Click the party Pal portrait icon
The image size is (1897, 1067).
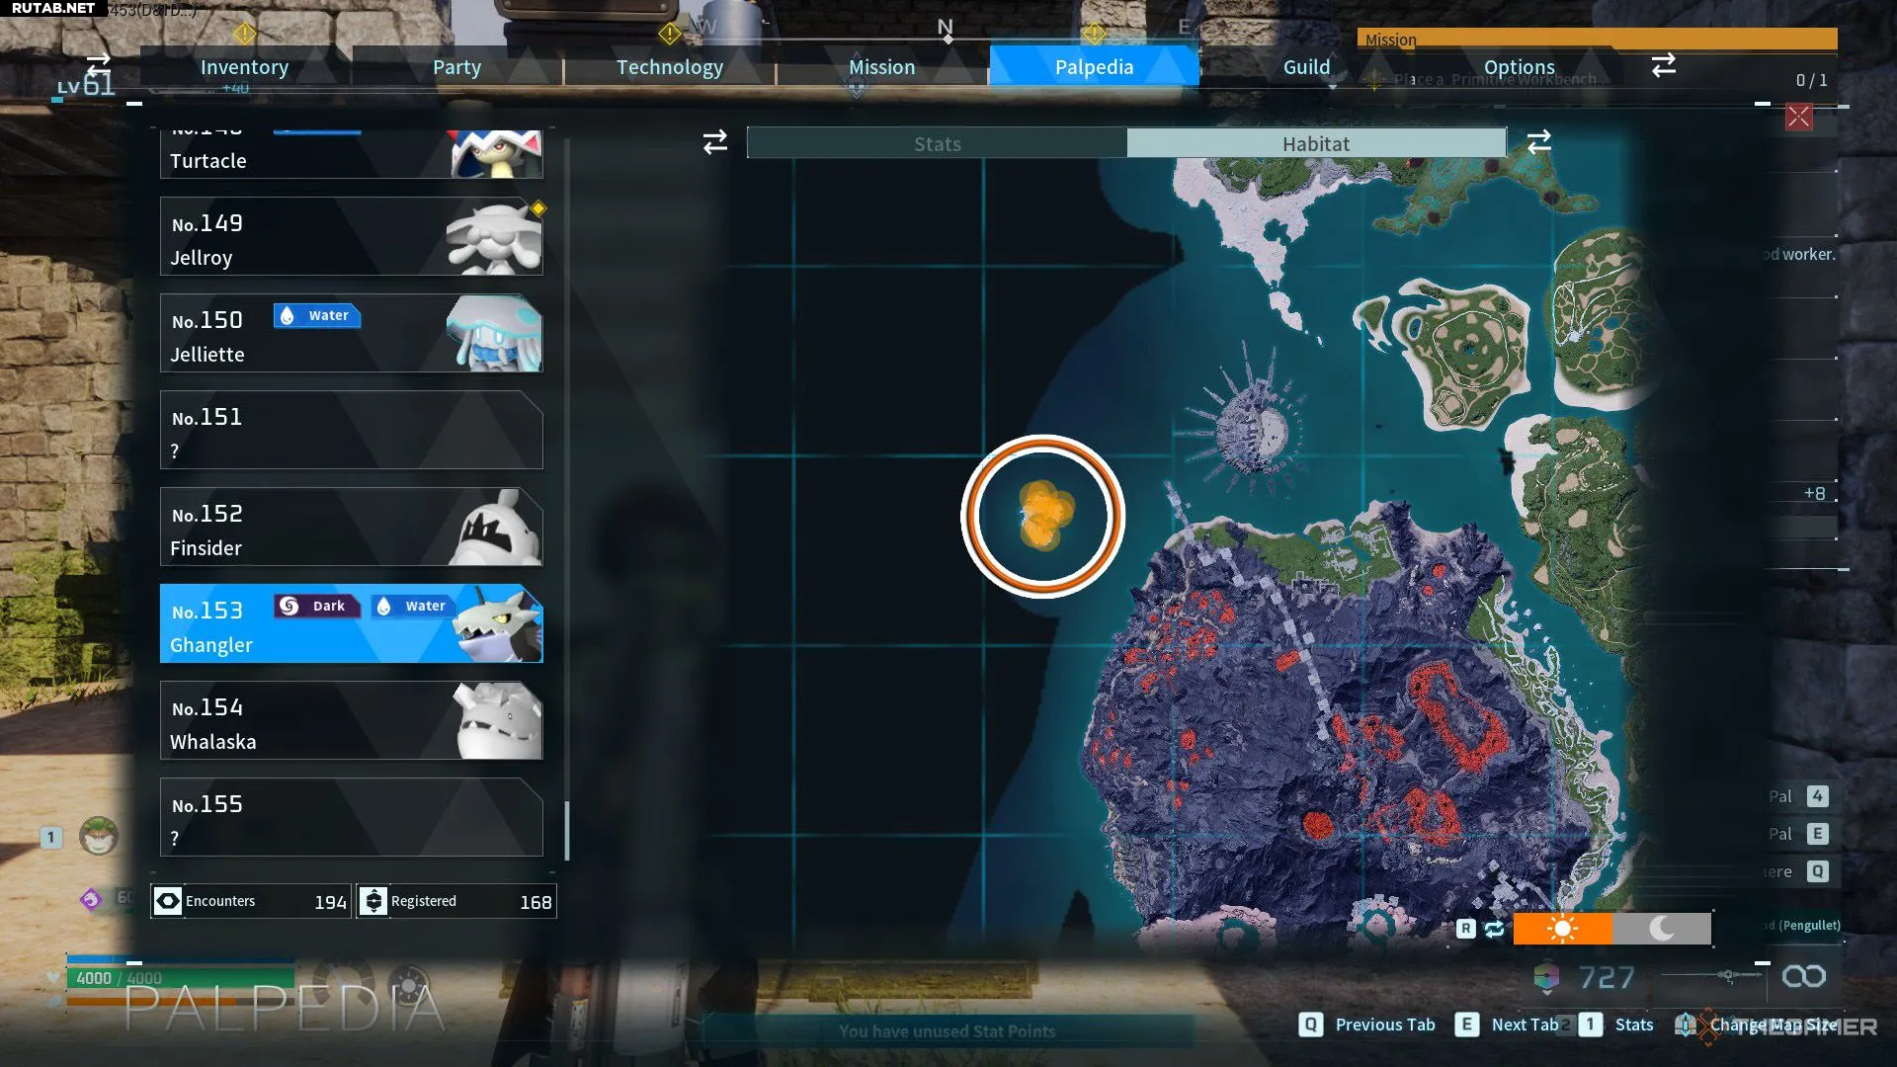(98, 836)
